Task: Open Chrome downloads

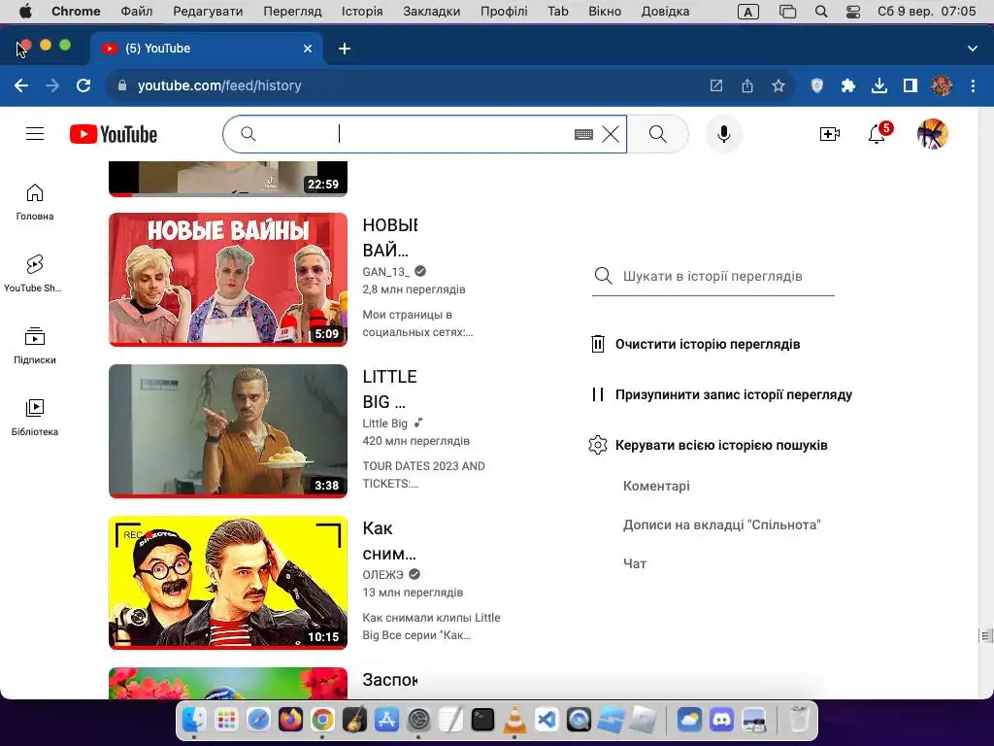Action: click(x=879, y=85)
